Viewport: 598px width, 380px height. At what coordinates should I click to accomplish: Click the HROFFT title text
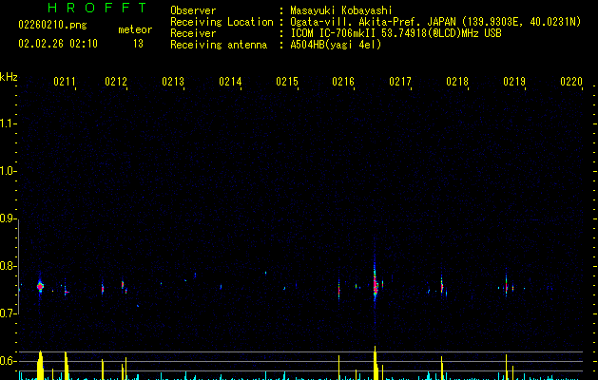pos(97,8)
